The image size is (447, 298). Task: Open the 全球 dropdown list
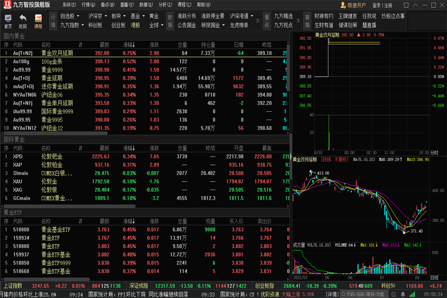pyautogui.click(x=156, y=25)
